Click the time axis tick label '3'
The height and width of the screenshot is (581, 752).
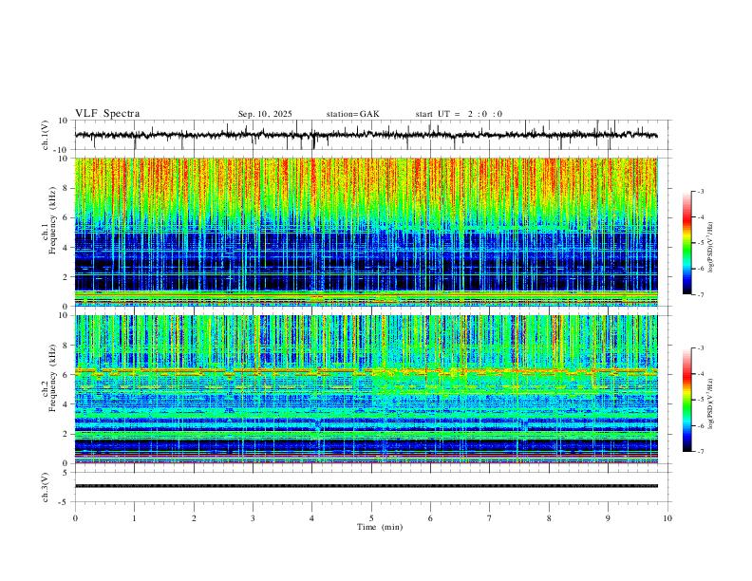(x=253, y=518)
